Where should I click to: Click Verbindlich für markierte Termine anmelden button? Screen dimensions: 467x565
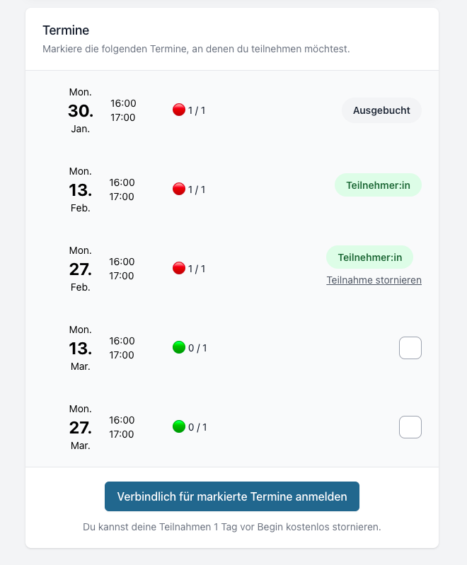pyautogui.click(x=232, y=496)
